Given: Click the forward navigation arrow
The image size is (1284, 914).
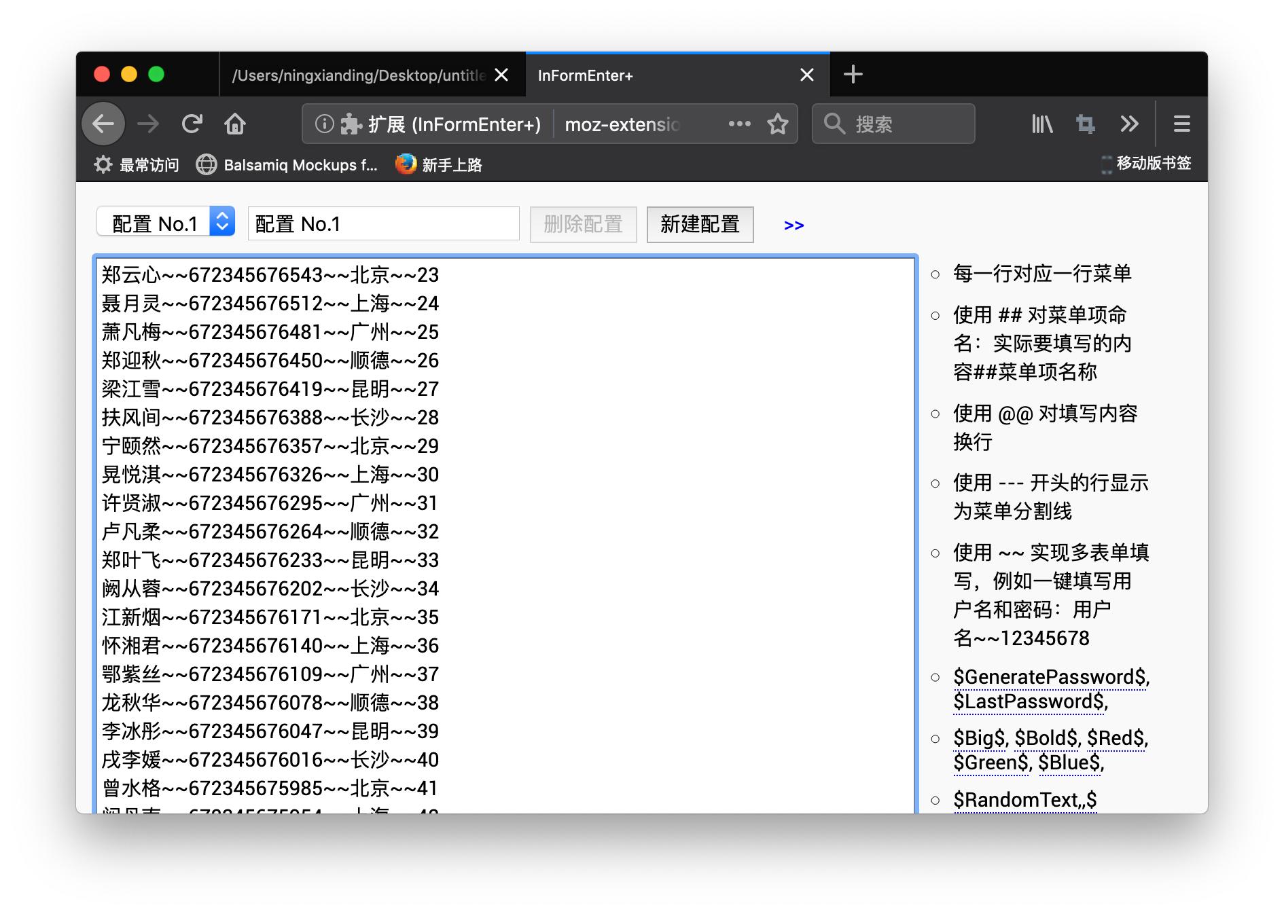Looking at the screenshot, I should click(x=148, y=124).
